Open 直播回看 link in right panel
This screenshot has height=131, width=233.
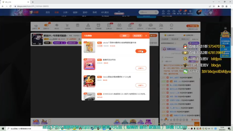[189, 35]
